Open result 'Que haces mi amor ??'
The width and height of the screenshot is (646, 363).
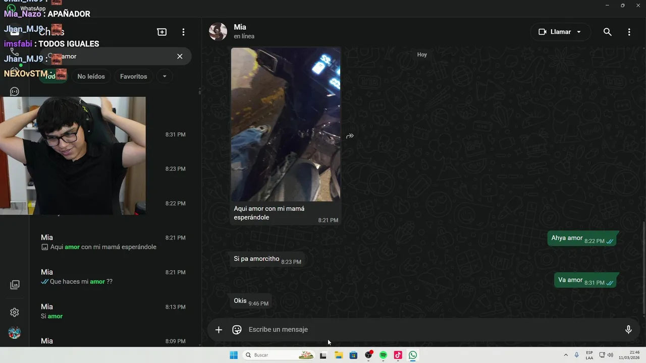(115, 277)
